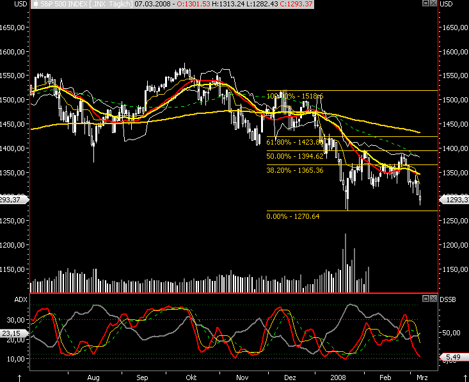Click the Sep label on time axis
Viewport: 469px width, 382px height.
142,378
